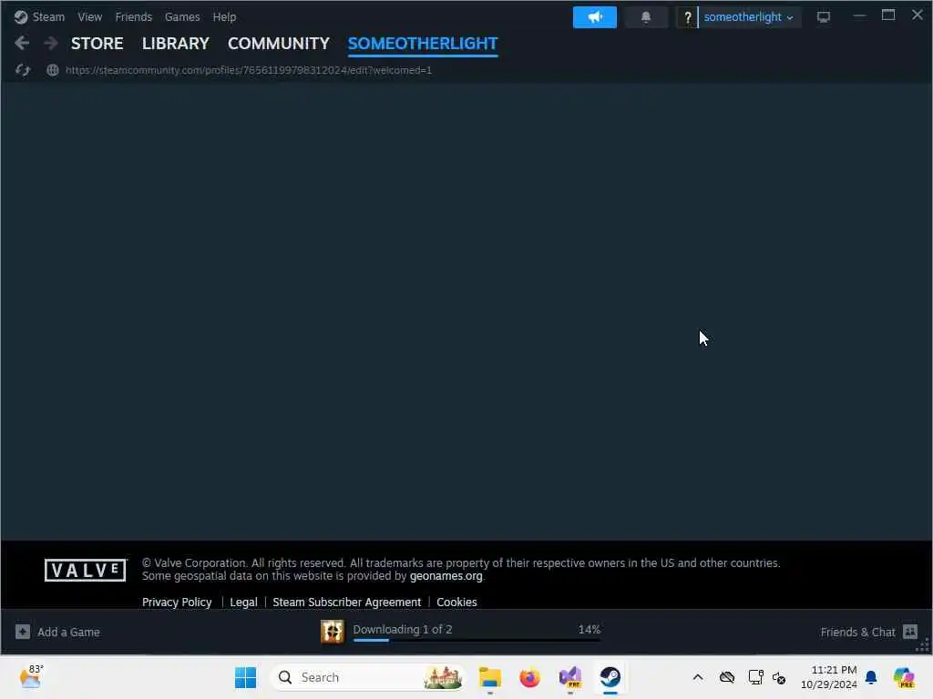The height and width of the screenshot is (699, 933).
Task: Launch Firefox from the taskbar
Action: [529, 677]
